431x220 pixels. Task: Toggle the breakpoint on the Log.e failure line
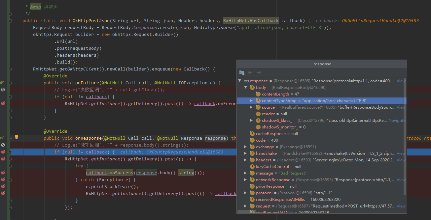click(x=3, y=89)
